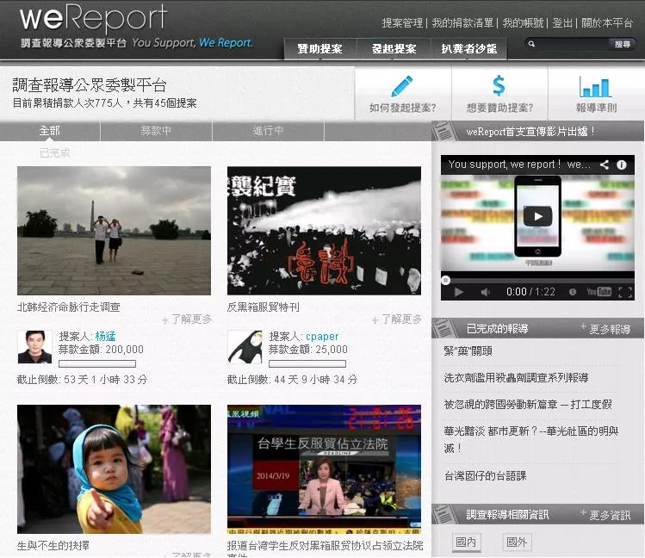Click the document icon beside 已完成的報導 header
The width and height of the screenshot is (645, 558).
click(443, 328)
